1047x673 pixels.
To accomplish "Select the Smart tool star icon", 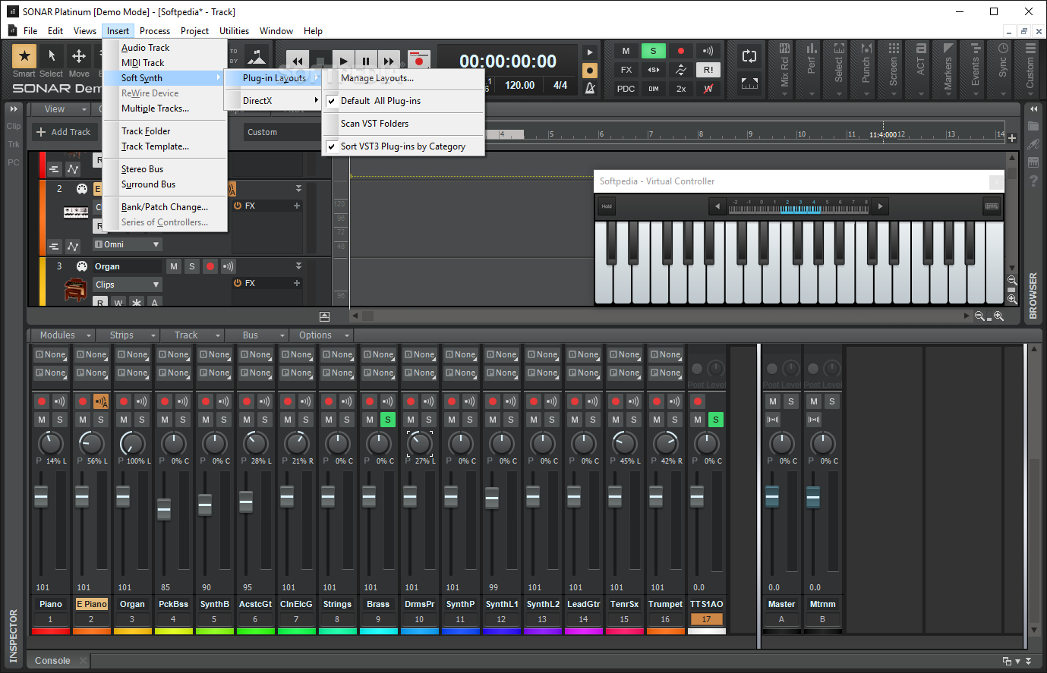I will (24, 55).
